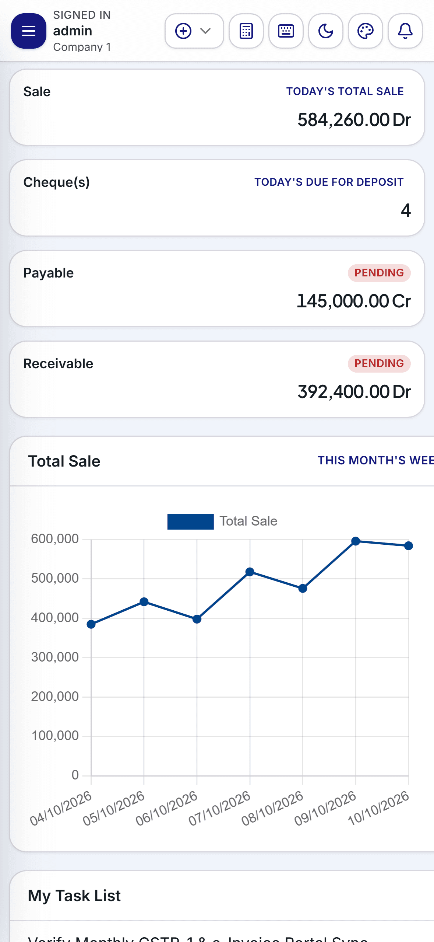Click the Payable PENDING badge

379,273
